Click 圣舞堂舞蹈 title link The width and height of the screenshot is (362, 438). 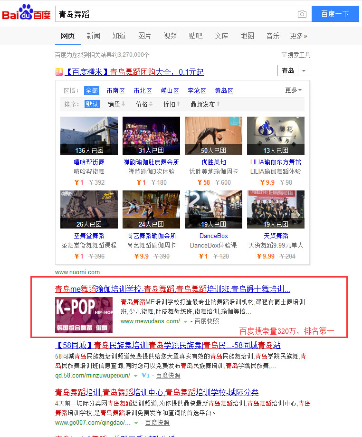pyautogui.click(x=89, y=236)
